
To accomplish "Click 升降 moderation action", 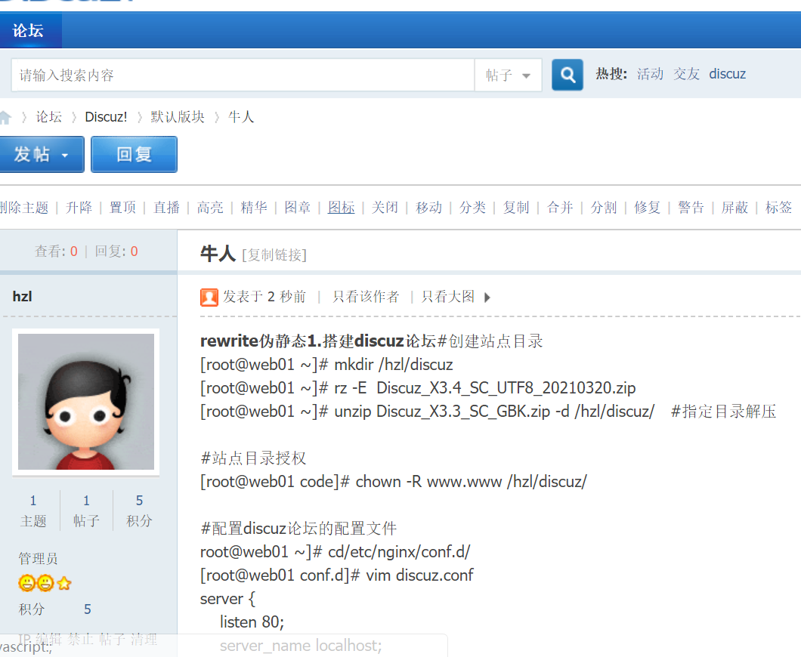I will click(x=79, y=207).
